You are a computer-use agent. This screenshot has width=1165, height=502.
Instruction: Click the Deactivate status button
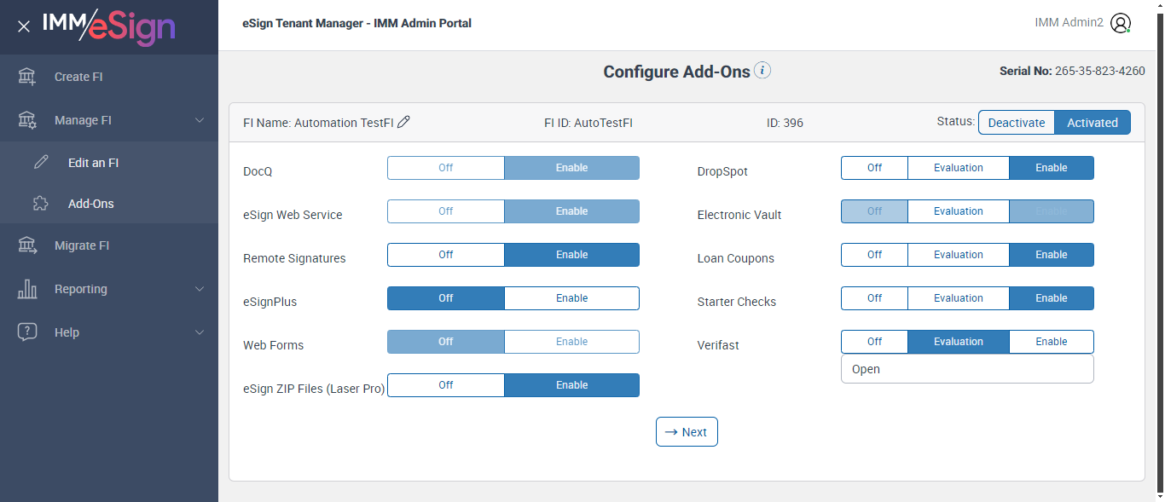coord(1016,123)
